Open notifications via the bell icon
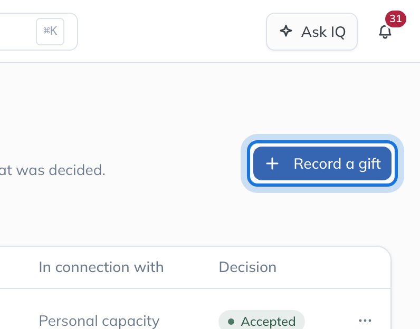 coord(385,32)
